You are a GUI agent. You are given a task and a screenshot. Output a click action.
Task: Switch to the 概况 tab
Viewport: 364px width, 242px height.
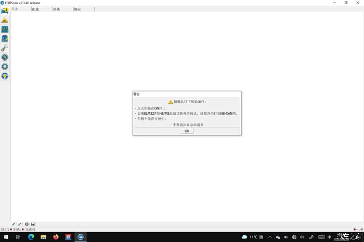pos(77,9)
